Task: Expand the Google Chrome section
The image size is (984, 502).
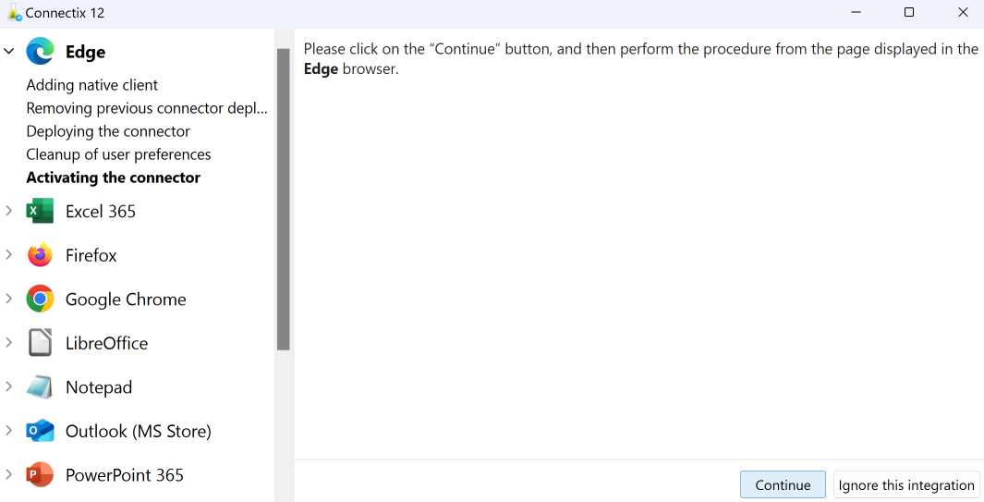Action: point(9,300)
